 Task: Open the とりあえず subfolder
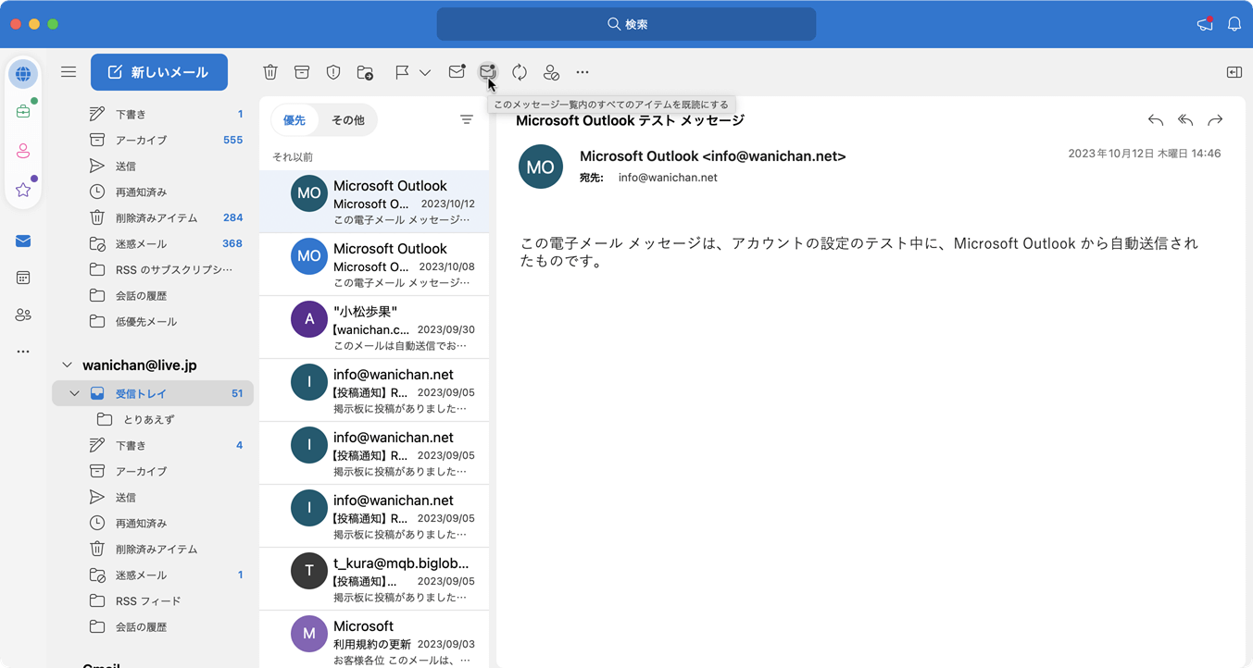click(153, 419)
